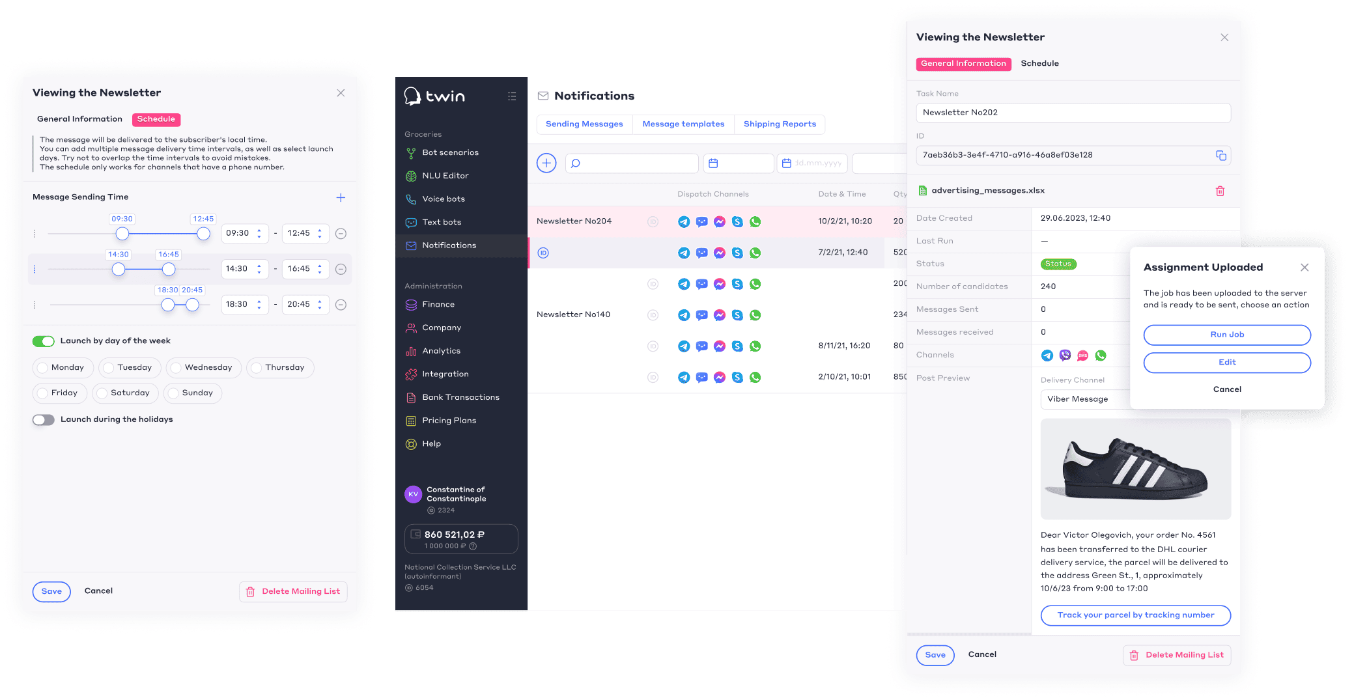Add a new message sending time interval
This screenshot has width=1354, height=698.
coord(341,198)
